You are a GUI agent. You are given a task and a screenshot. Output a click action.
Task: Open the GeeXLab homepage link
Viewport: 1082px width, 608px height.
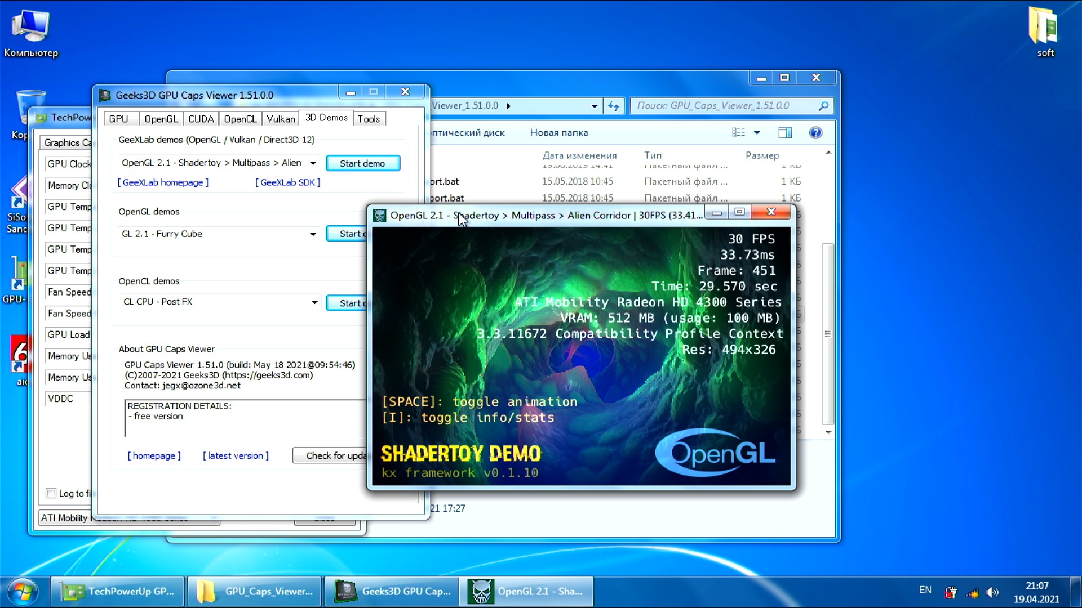click(x=163, y=182)
